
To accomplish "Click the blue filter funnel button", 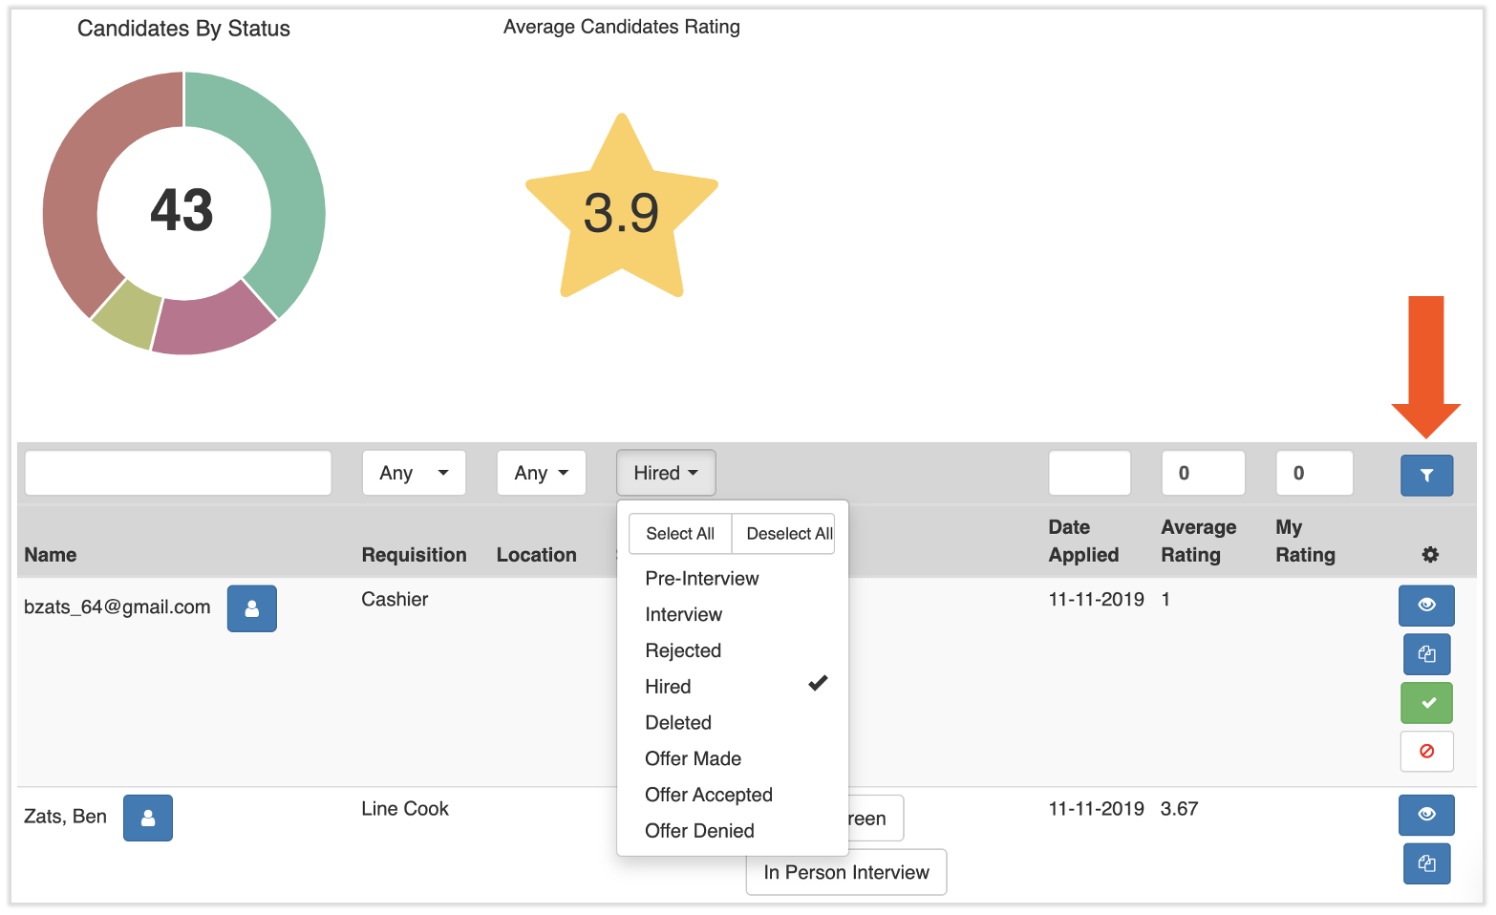I will coord(1425,475).
